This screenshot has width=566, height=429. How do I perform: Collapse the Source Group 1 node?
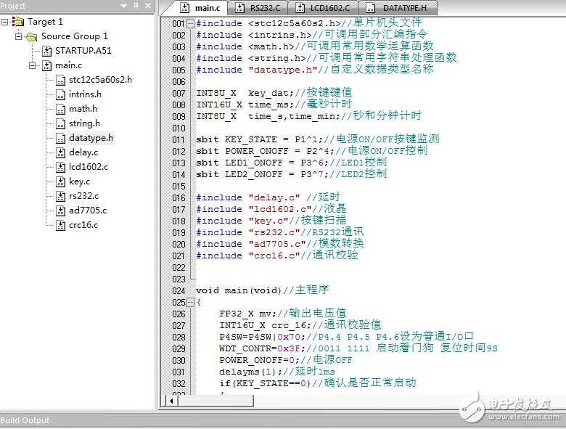18,36
